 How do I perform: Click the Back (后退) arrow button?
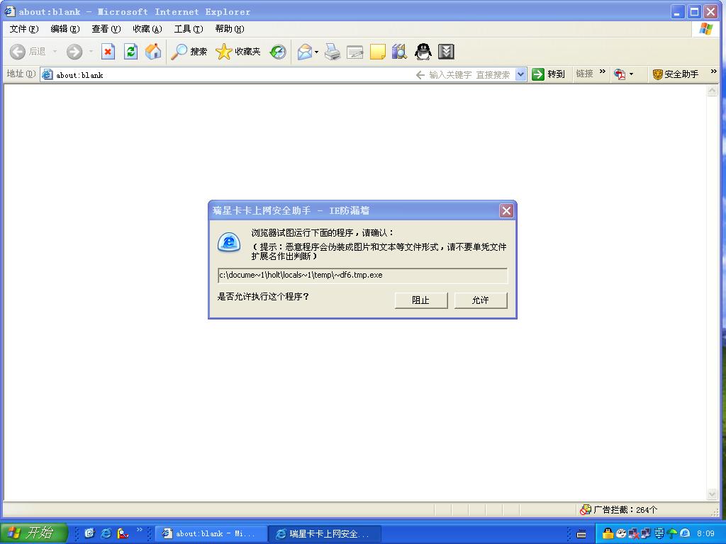click(x=18, y=51)
